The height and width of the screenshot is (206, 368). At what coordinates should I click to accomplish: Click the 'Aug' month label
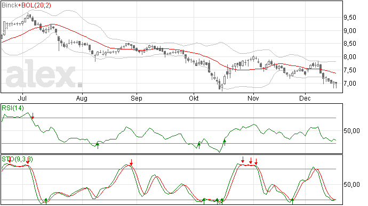coord(82,98)
